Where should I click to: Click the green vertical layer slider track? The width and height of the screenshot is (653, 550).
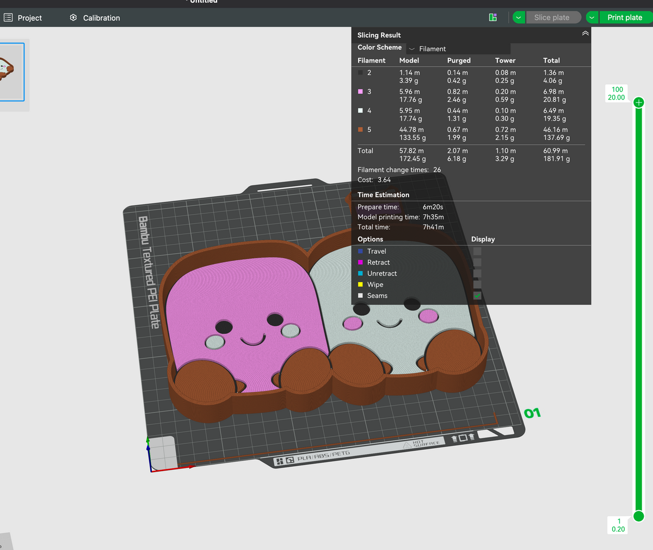coord(639,309)
